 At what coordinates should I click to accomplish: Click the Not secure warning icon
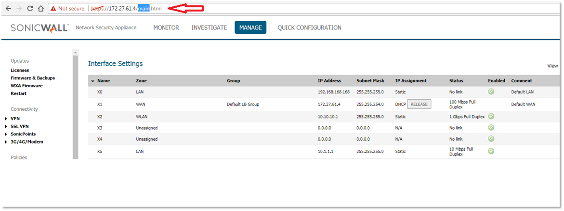click(x=53, y=8)
